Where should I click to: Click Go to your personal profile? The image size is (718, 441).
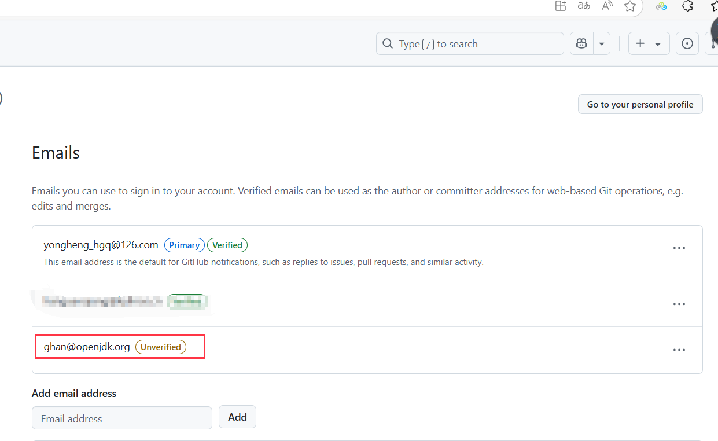[x=640, y=105]
